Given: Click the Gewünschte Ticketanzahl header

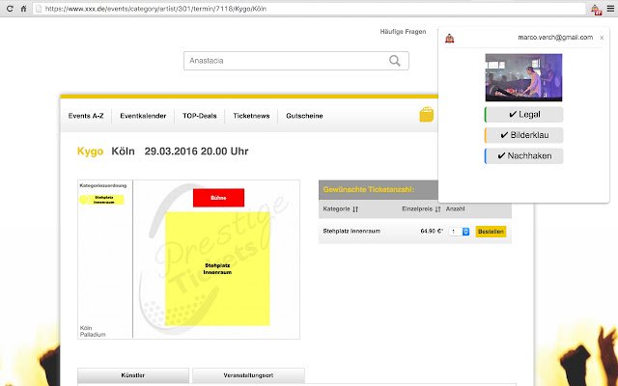Looking at the screenshot, I should pyautogui.click(x=369, y=189).
